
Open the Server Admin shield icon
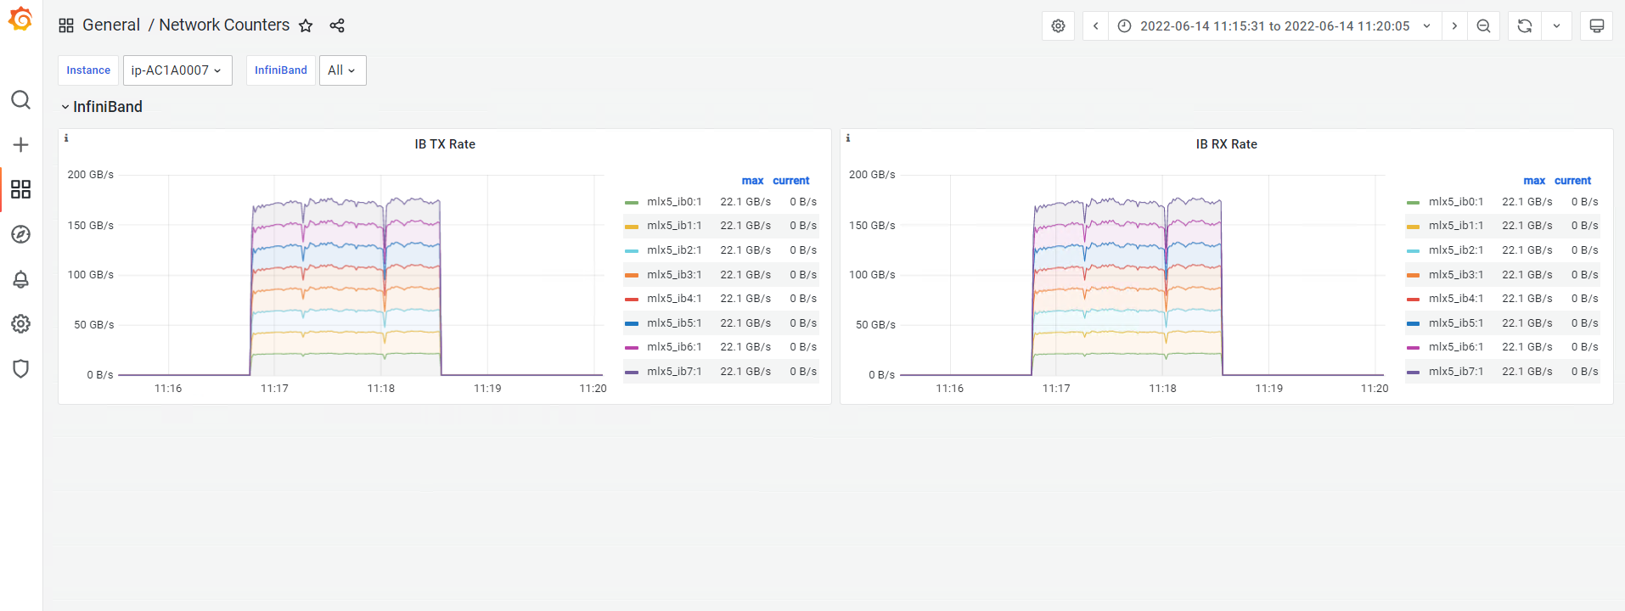(x=20, y=368)
